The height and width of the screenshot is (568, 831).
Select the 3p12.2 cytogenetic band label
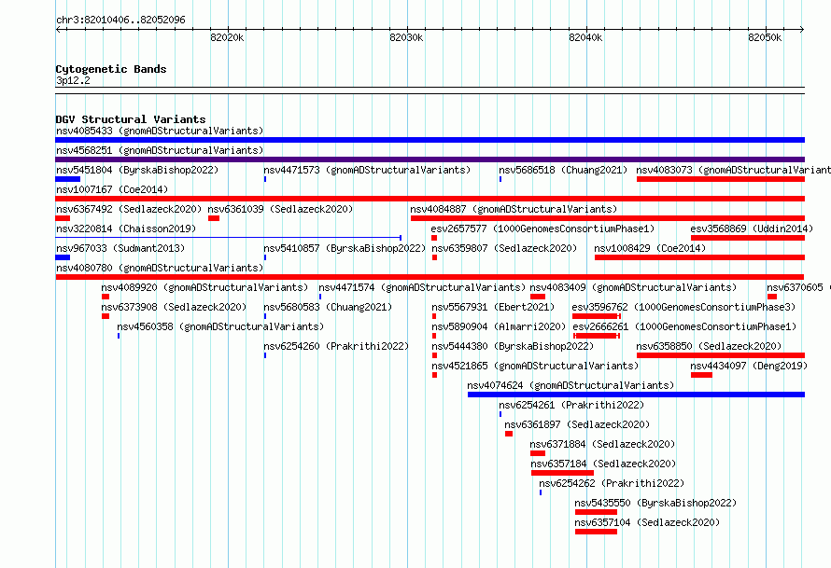pos(73,80)
